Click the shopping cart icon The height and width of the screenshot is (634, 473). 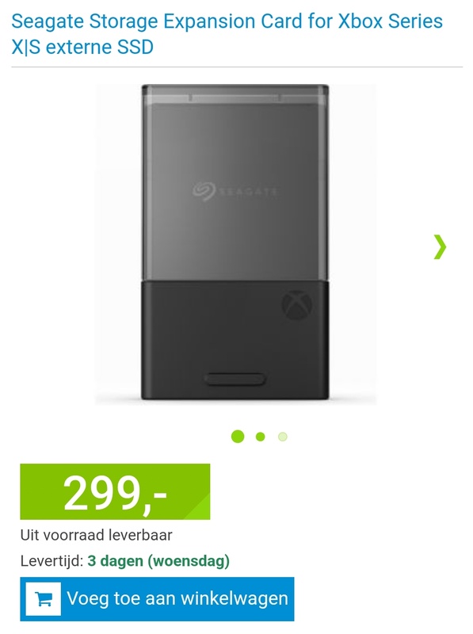(x=44, y=599)
